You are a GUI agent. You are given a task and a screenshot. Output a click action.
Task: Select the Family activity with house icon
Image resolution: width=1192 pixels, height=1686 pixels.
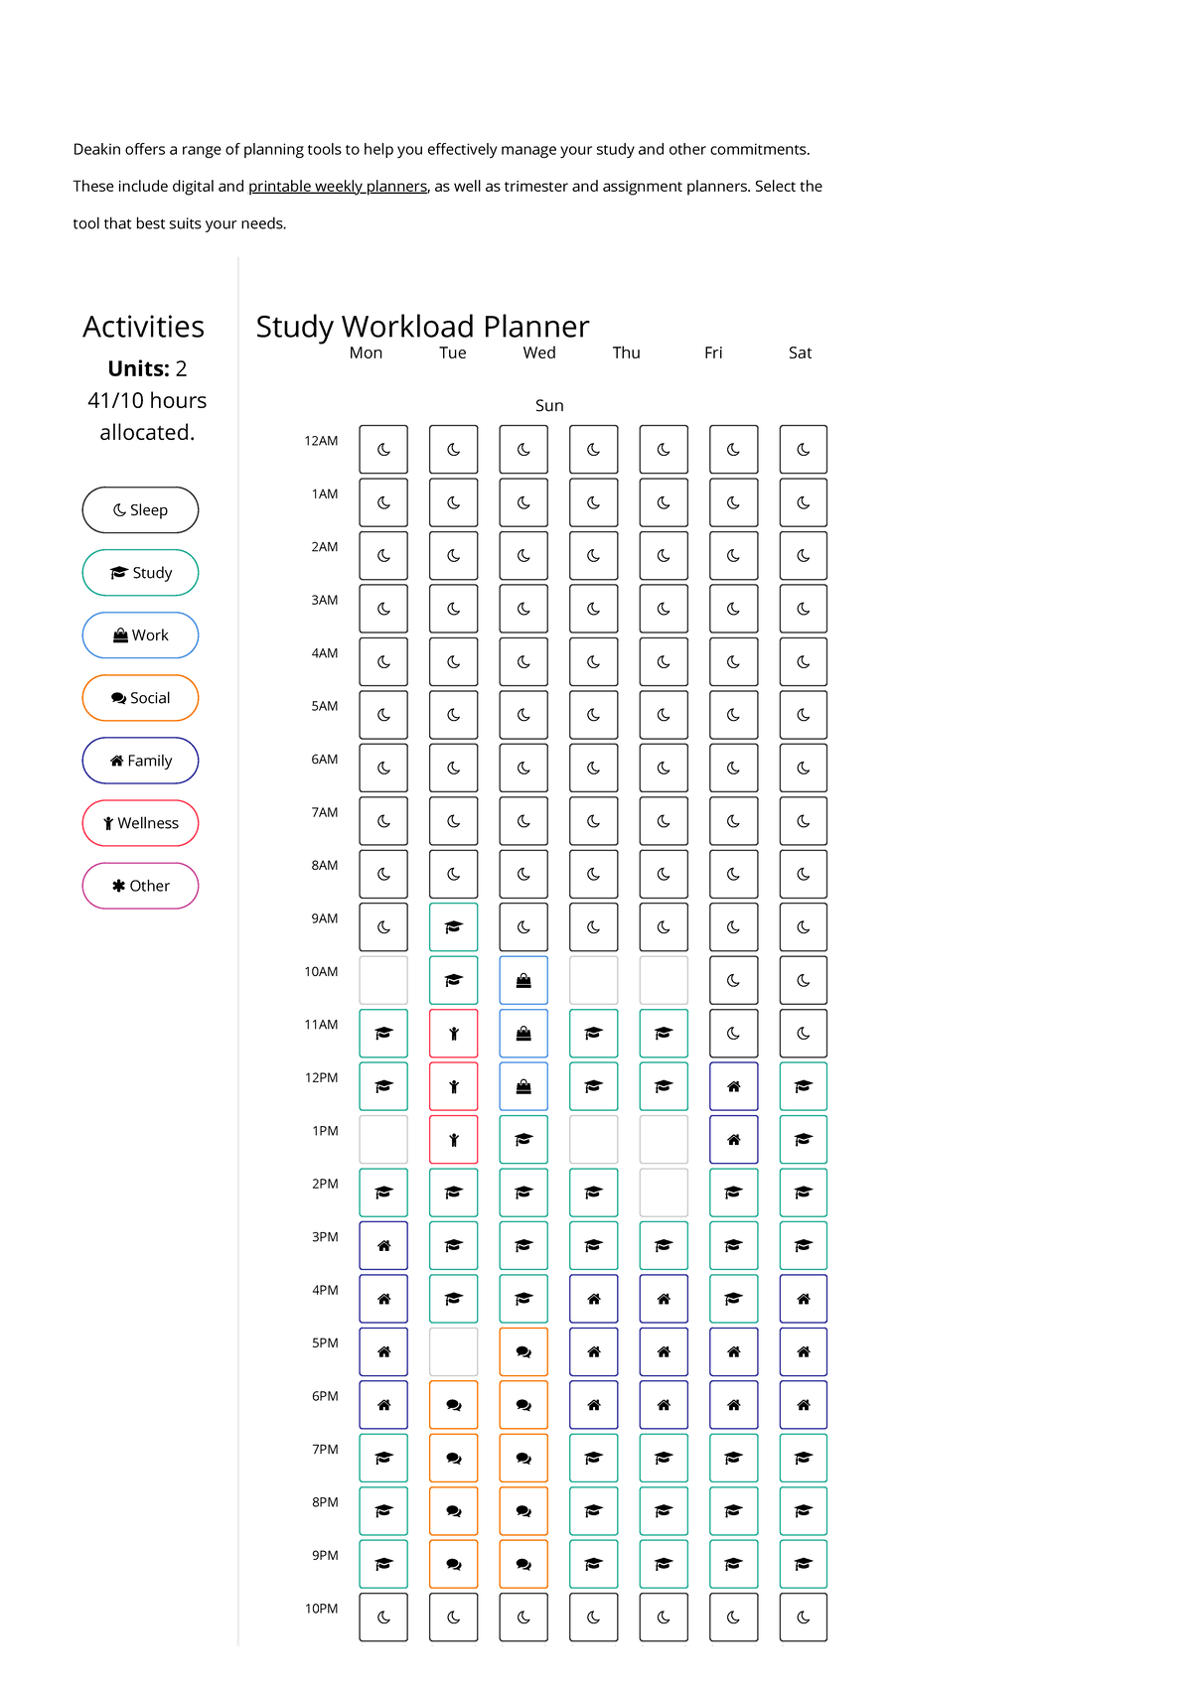140,760
